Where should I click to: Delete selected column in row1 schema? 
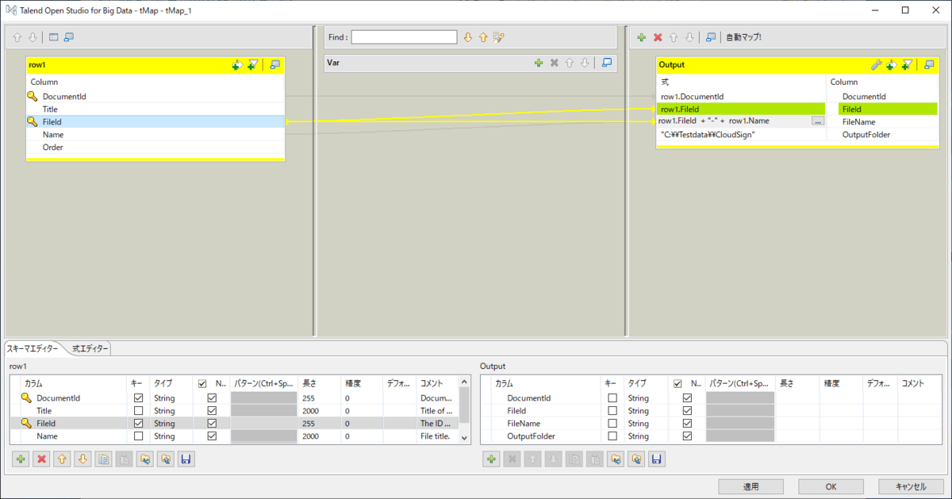(42, 459)
